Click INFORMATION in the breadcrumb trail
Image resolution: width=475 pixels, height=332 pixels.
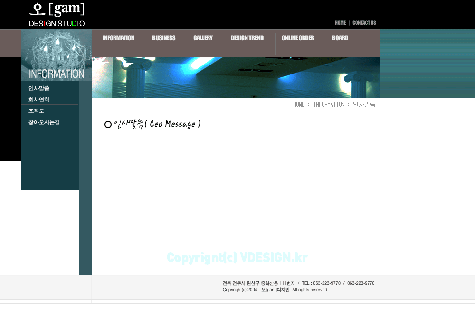point(329,105)
